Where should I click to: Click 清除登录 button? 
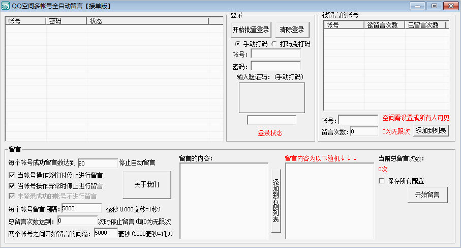click(292, 30)
